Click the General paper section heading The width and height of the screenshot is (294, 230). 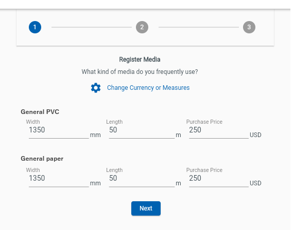tap(42, 159)
